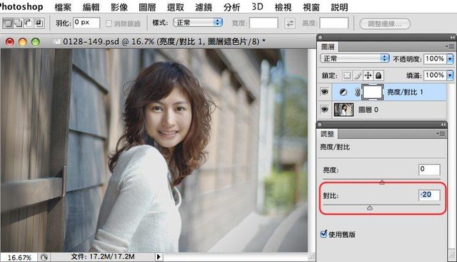Click the 寬度 width input field
This screenshot has height=262, width=457.
[263, 23]
